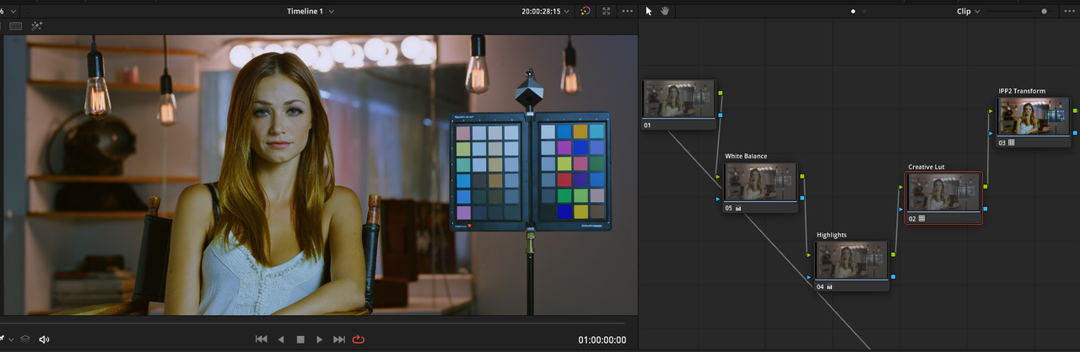
Task: Toggle the split screen grid icon
Action: coord(15,26)
